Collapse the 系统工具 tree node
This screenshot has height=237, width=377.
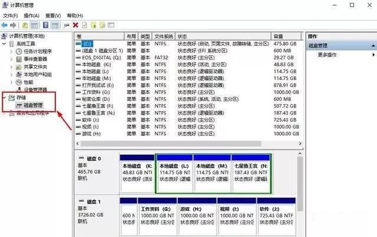point(4,44)
